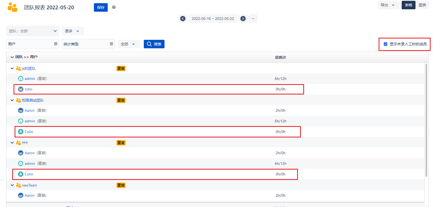Collapse the newTeam group row
433x207 pixels.
[x=12, y=185]
